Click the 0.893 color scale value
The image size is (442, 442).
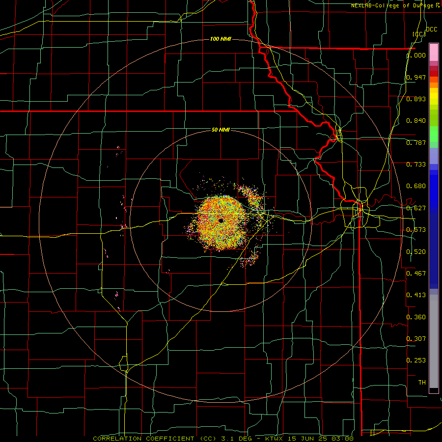point(416,99)
